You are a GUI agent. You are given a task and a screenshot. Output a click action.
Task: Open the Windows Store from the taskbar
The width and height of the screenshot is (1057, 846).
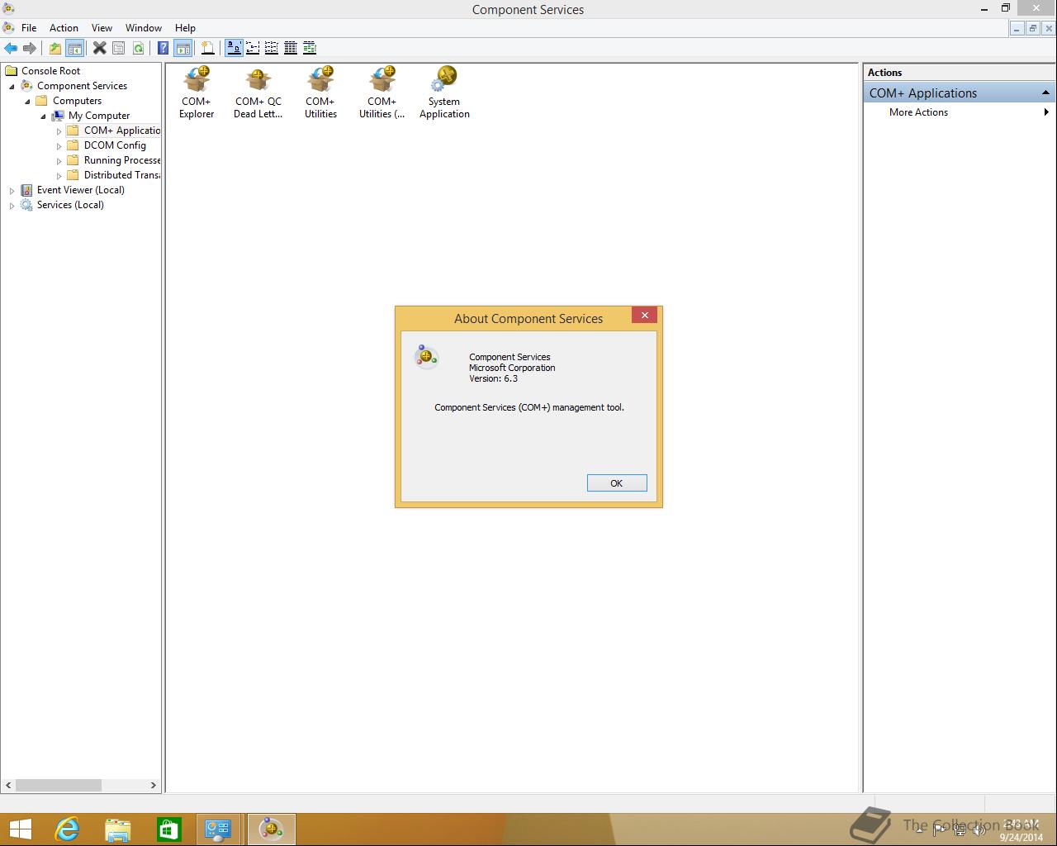point(168,829)
